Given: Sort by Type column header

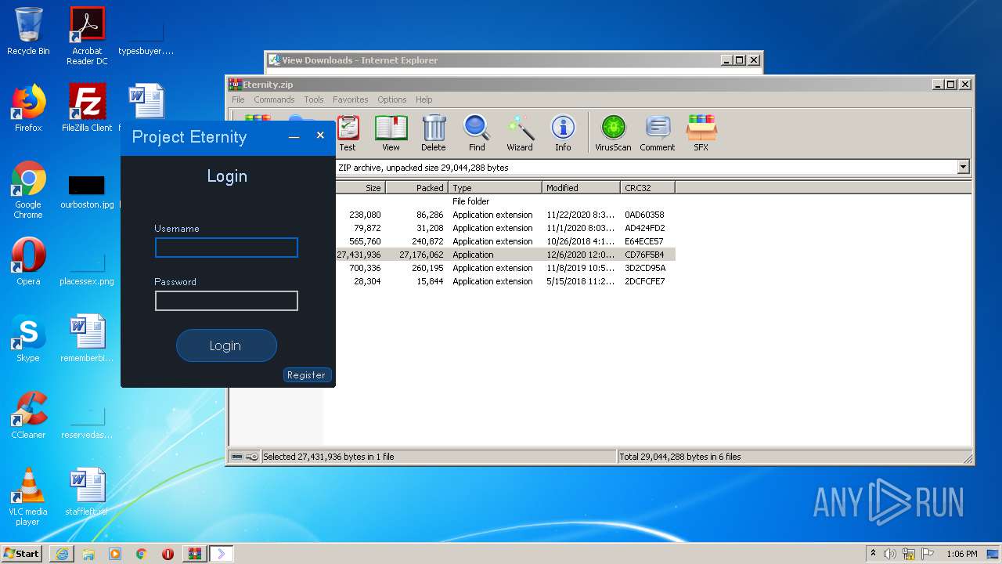Looking at the screenshot, I should point(496,188).
